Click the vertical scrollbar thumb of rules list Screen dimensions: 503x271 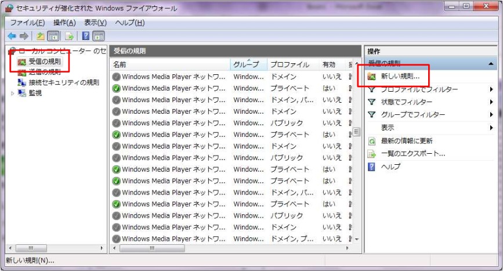(356, 132)
